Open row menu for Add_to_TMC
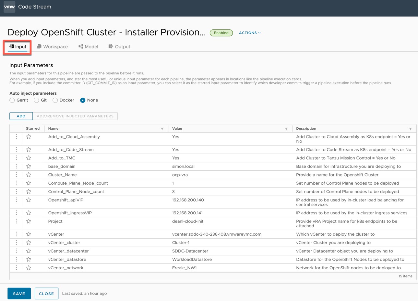The width and height of the screenshot is (418, 301). pyautogui.click(x=16, y=158)
